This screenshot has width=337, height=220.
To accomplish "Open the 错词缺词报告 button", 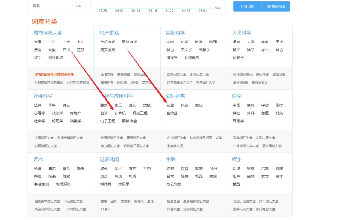I will [276, 6].
